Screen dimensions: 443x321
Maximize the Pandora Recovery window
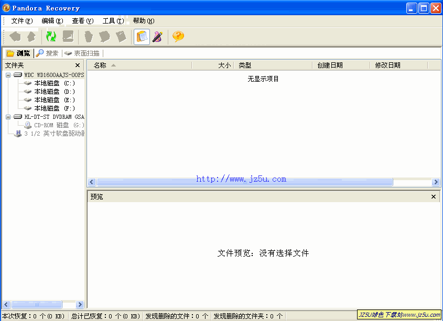424,8
